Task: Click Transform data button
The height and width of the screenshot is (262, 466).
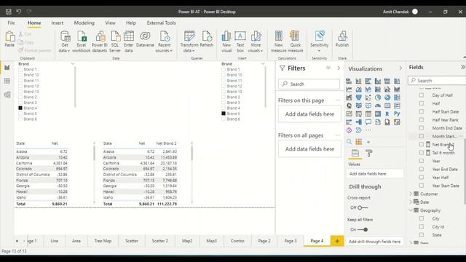Action: coord(189,41)
